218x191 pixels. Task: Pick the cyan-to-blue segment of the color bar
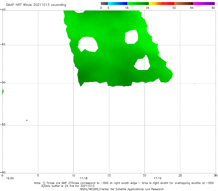118,4
